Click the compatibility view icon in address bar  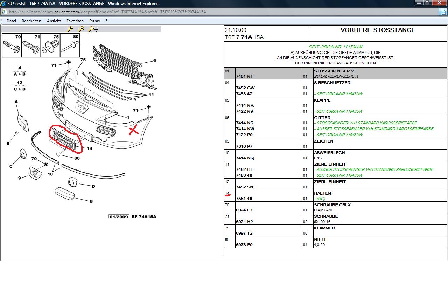click(x=442, y=12)
